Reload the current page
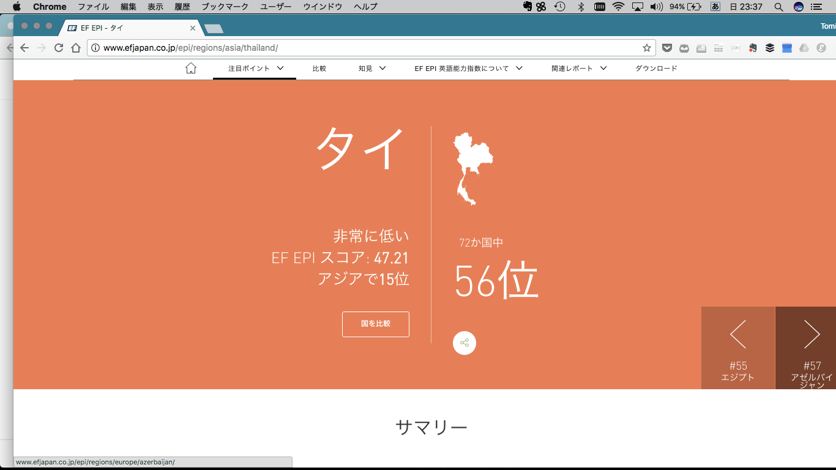 click(59, 48)
